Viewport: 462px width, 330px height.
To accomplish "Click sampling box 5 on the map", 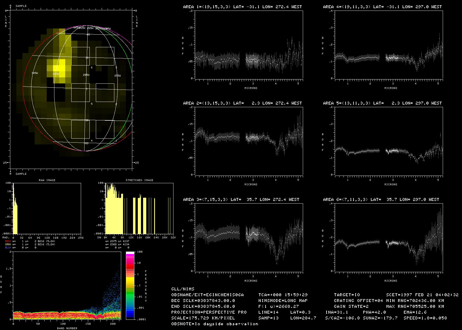I will pyautogui.click(x=81, y=93).
